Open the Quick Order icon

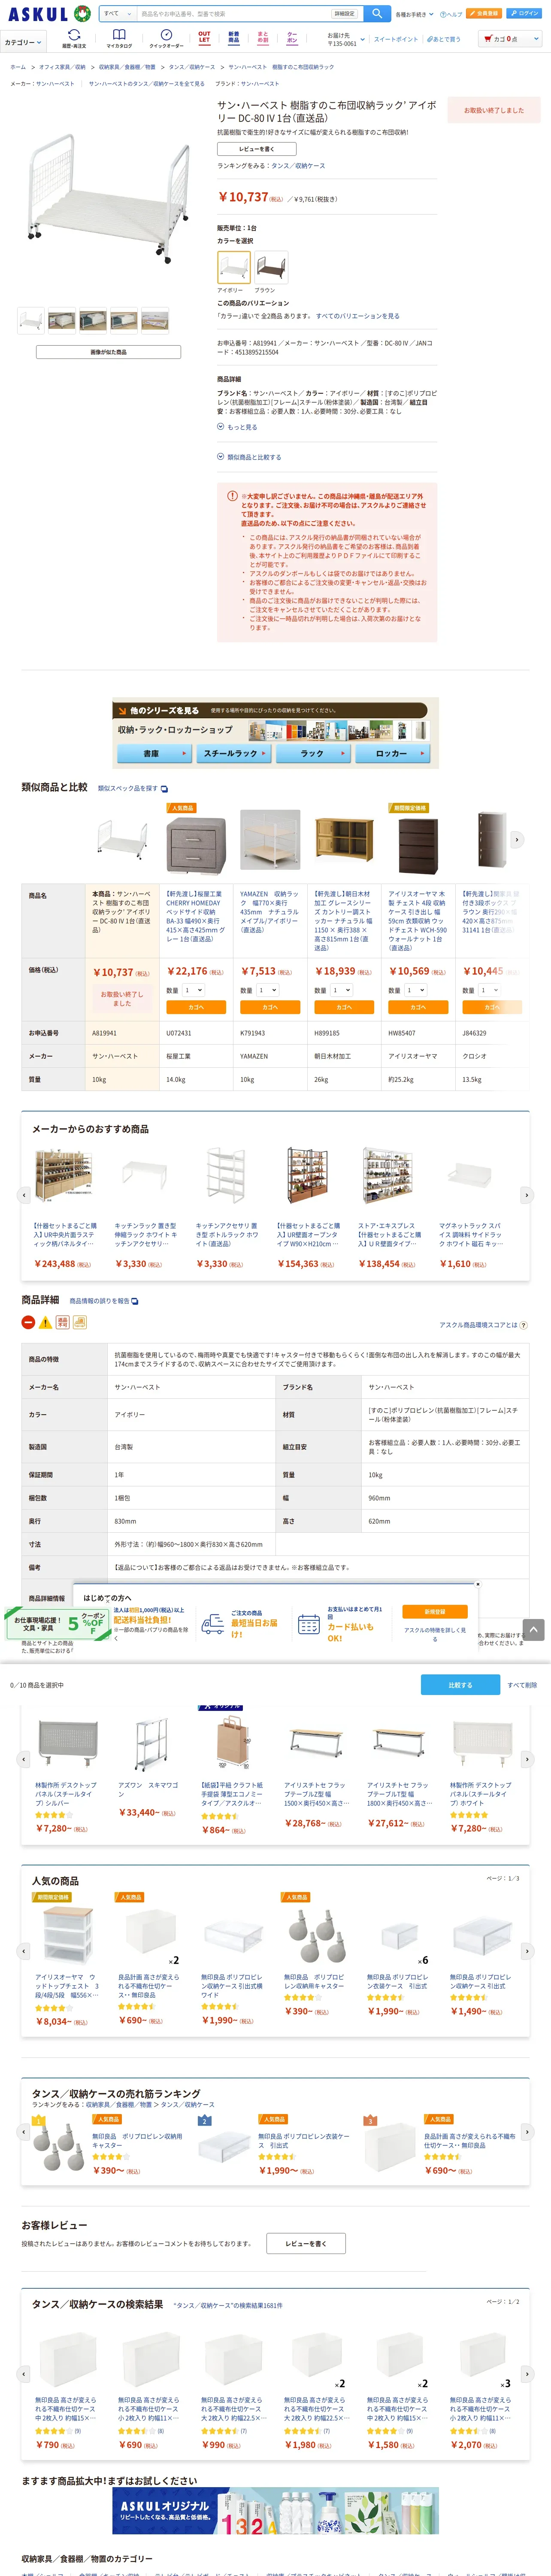(166, 39)
